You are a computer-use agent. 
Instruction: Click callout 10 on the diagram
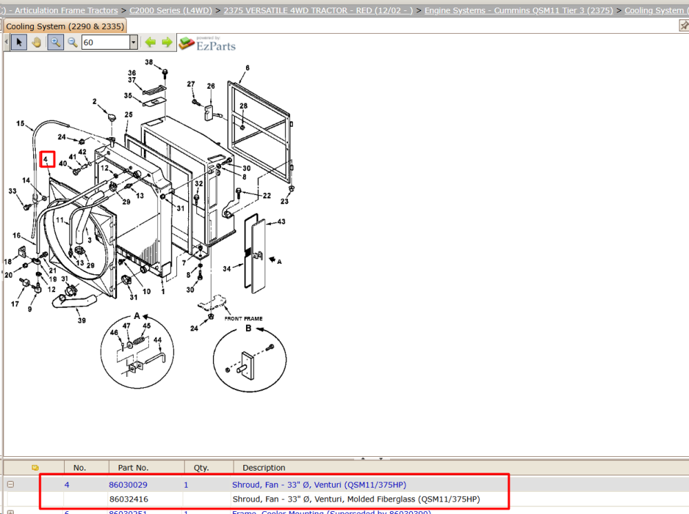(146, 291)
